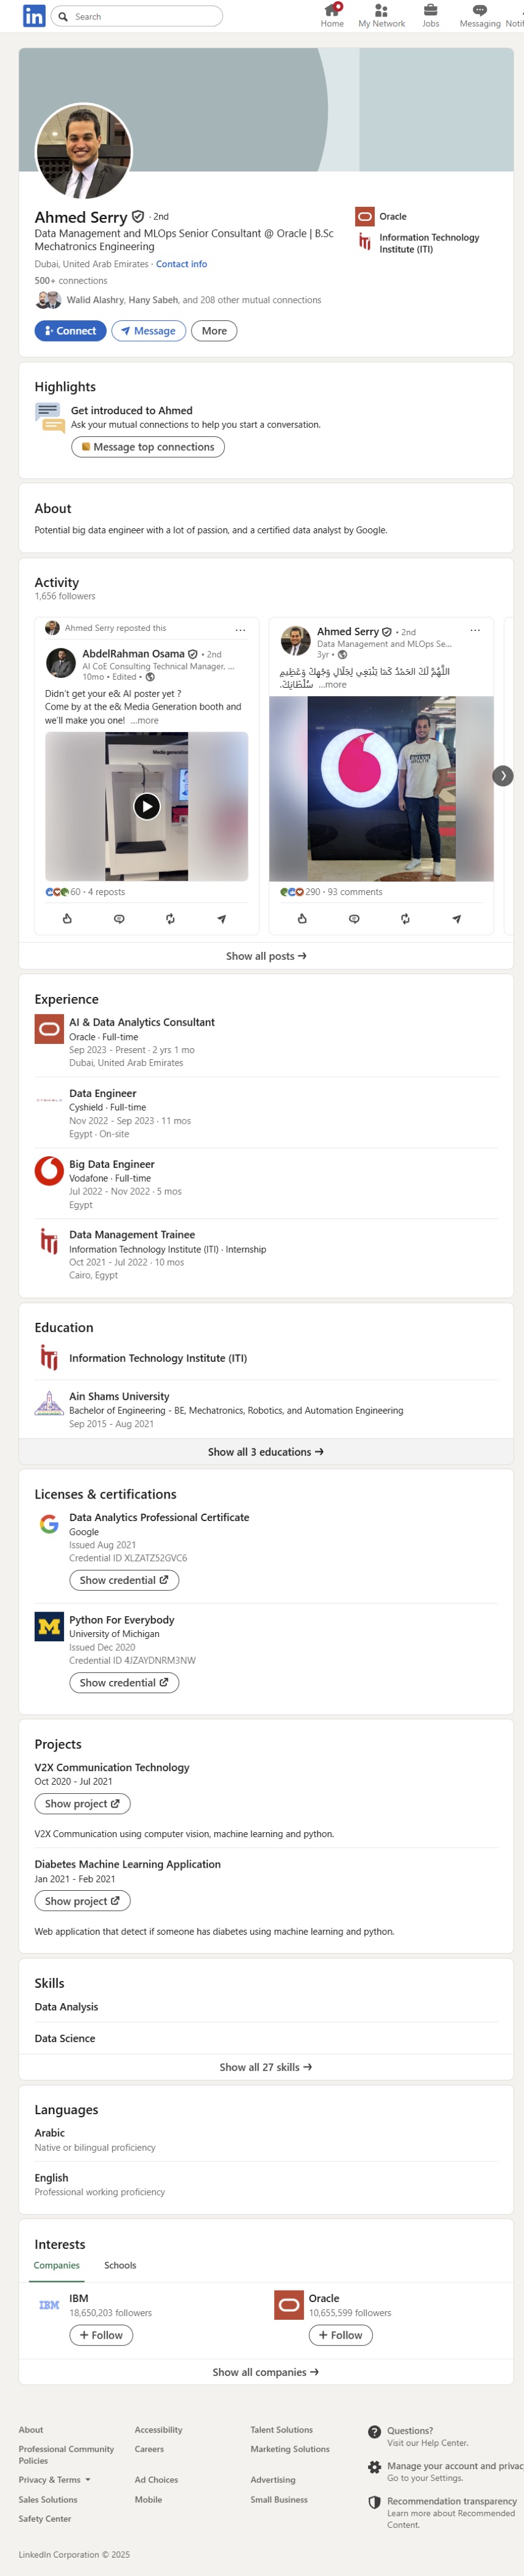This screenshot has width=524, height=2576.
Task: Click Show all companies
Action: [x=266, y=2372]
